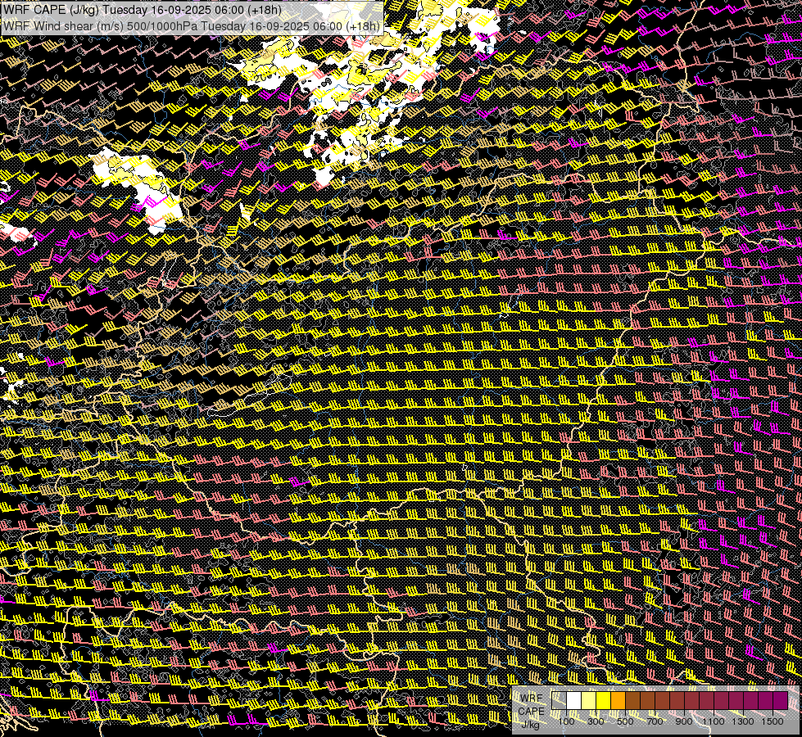Click the WRF CAPE title line at top
Viewport: 802px width, 737px height.
[143, 10]
